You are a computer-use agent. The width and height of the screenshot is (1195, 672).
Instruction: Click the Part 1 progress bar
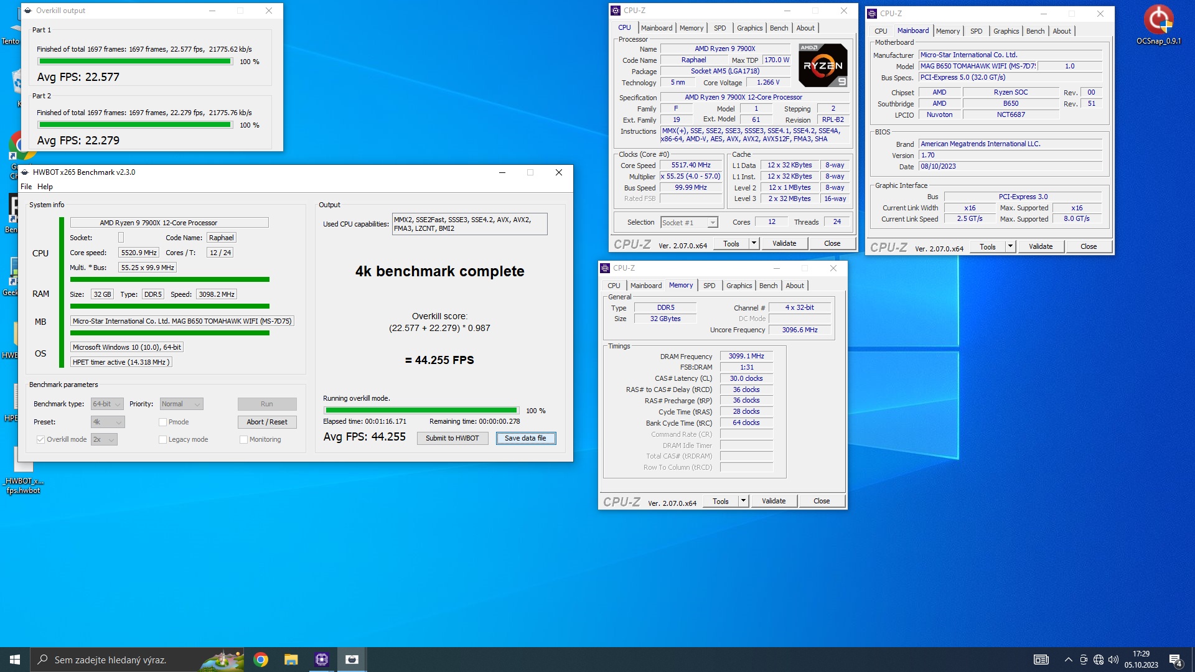pyautogui.click(x=135, y=62)
